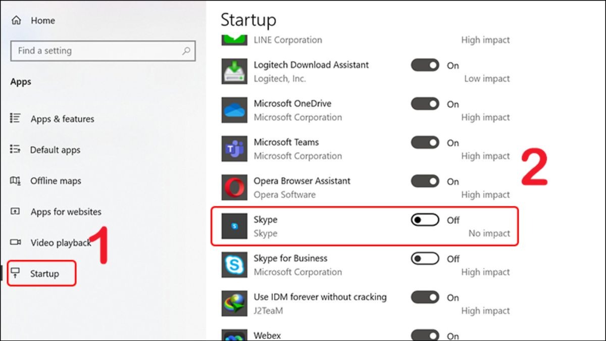
Task: Click the Opera Software publisher text
Action: pos(284,194)
